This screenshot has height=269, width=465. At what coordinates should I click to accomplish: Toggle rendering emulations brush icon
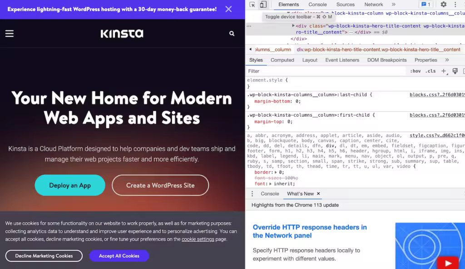click(455, 71)
